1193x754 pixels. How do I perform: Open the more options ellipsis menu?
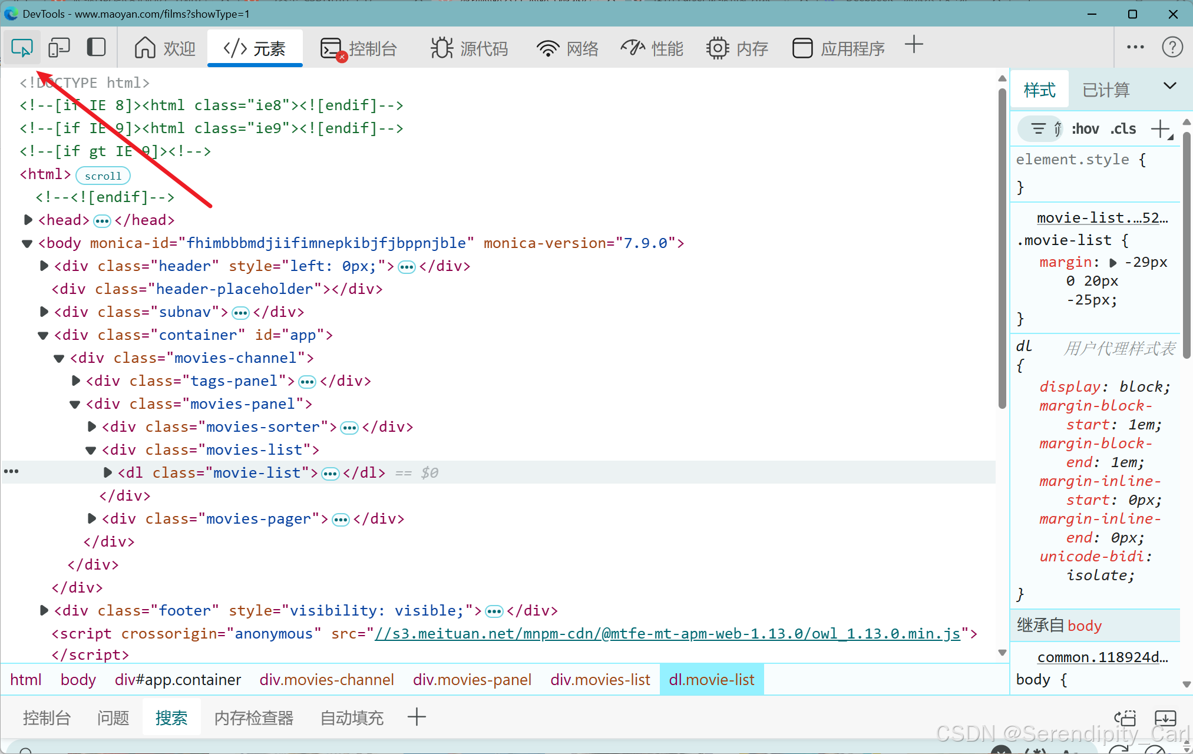click(x=1135, y=47)
